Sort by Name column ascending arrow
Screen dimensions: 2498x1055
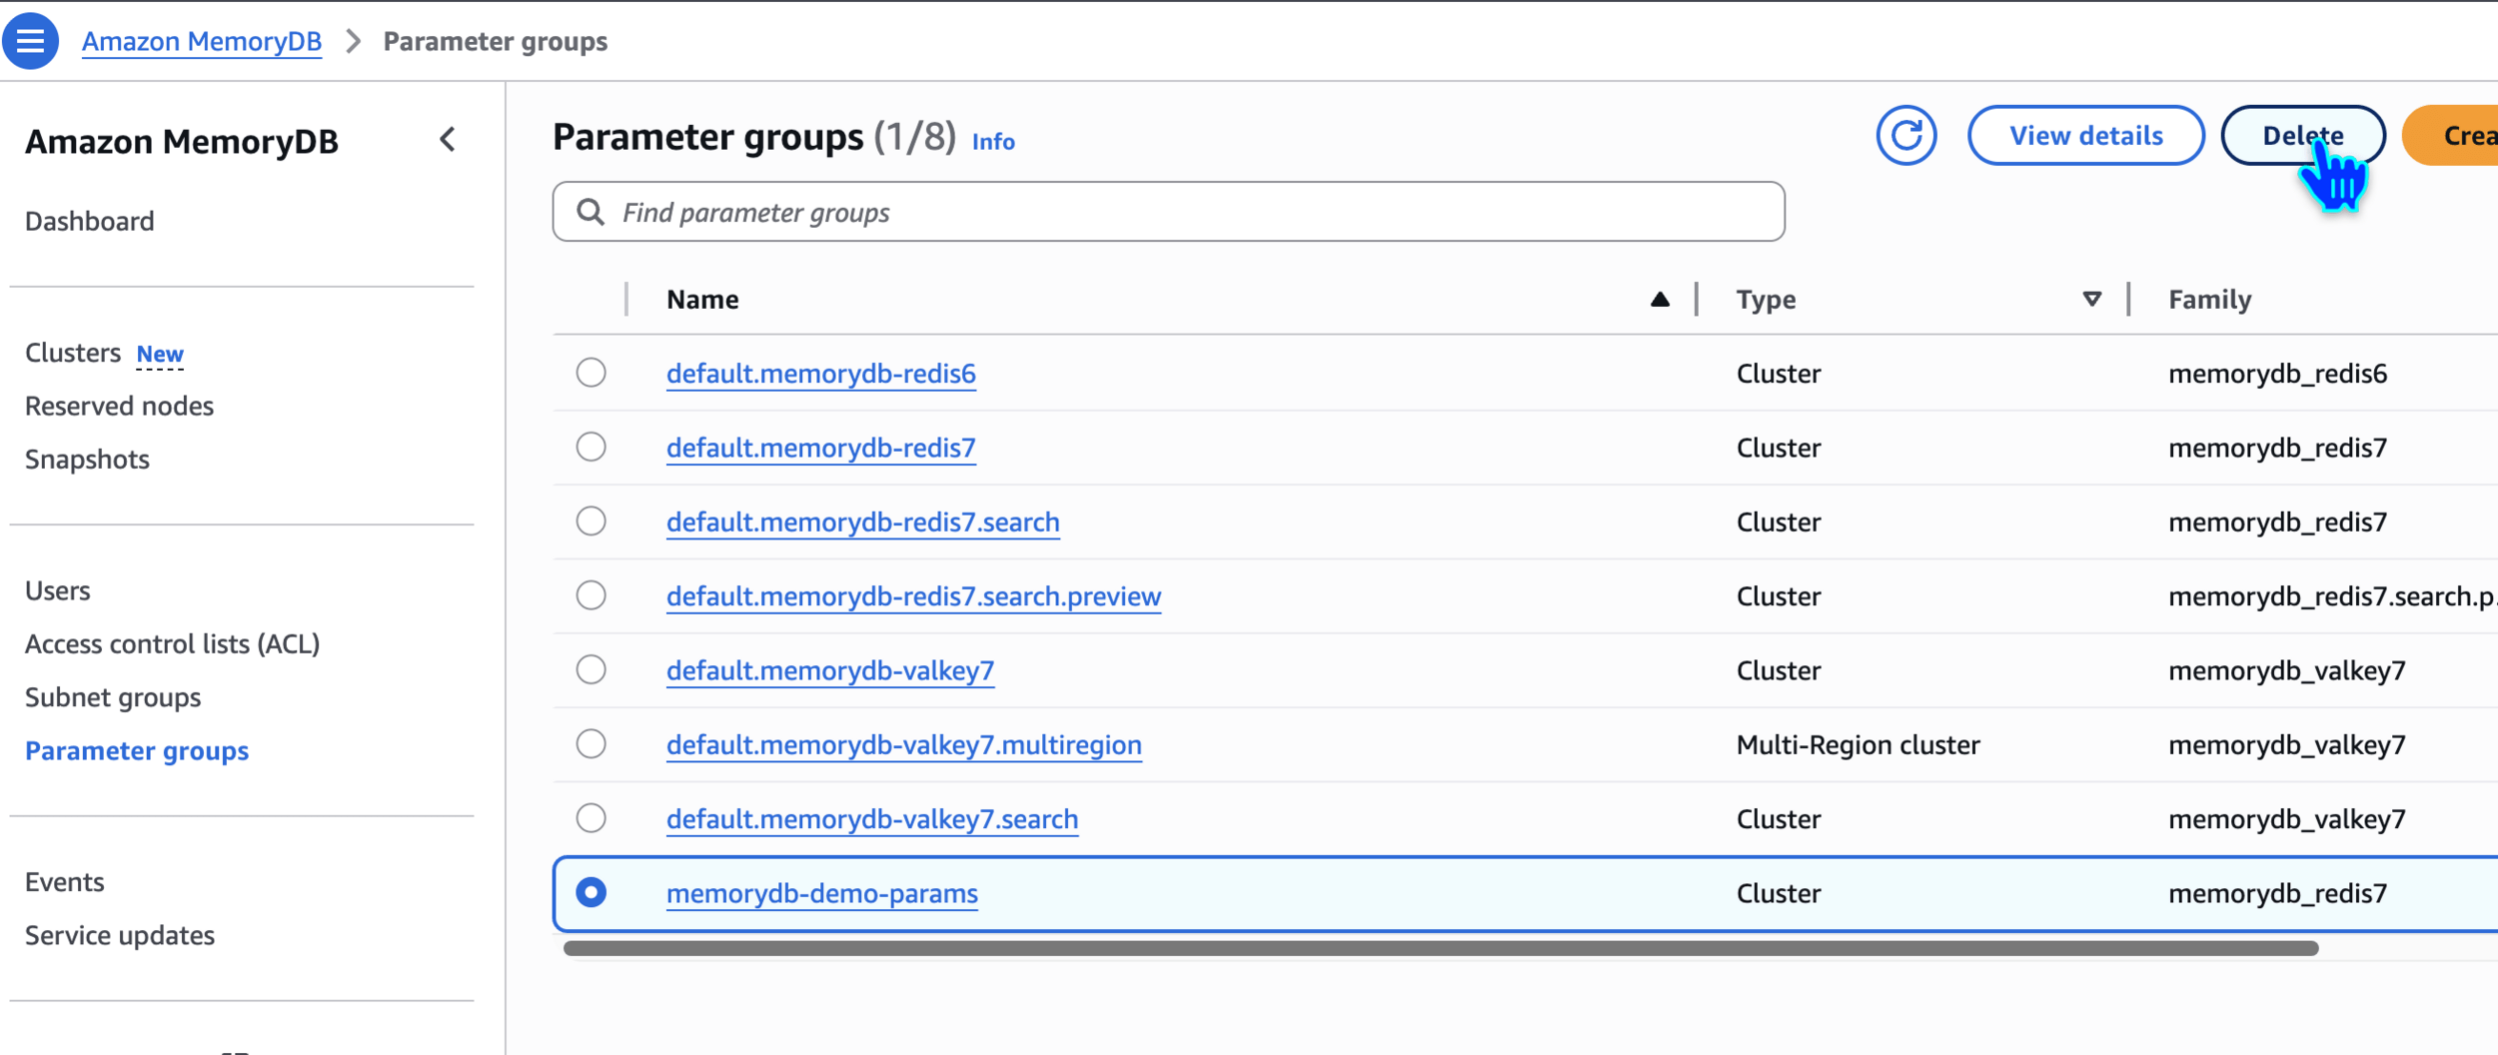point(1660,299)
